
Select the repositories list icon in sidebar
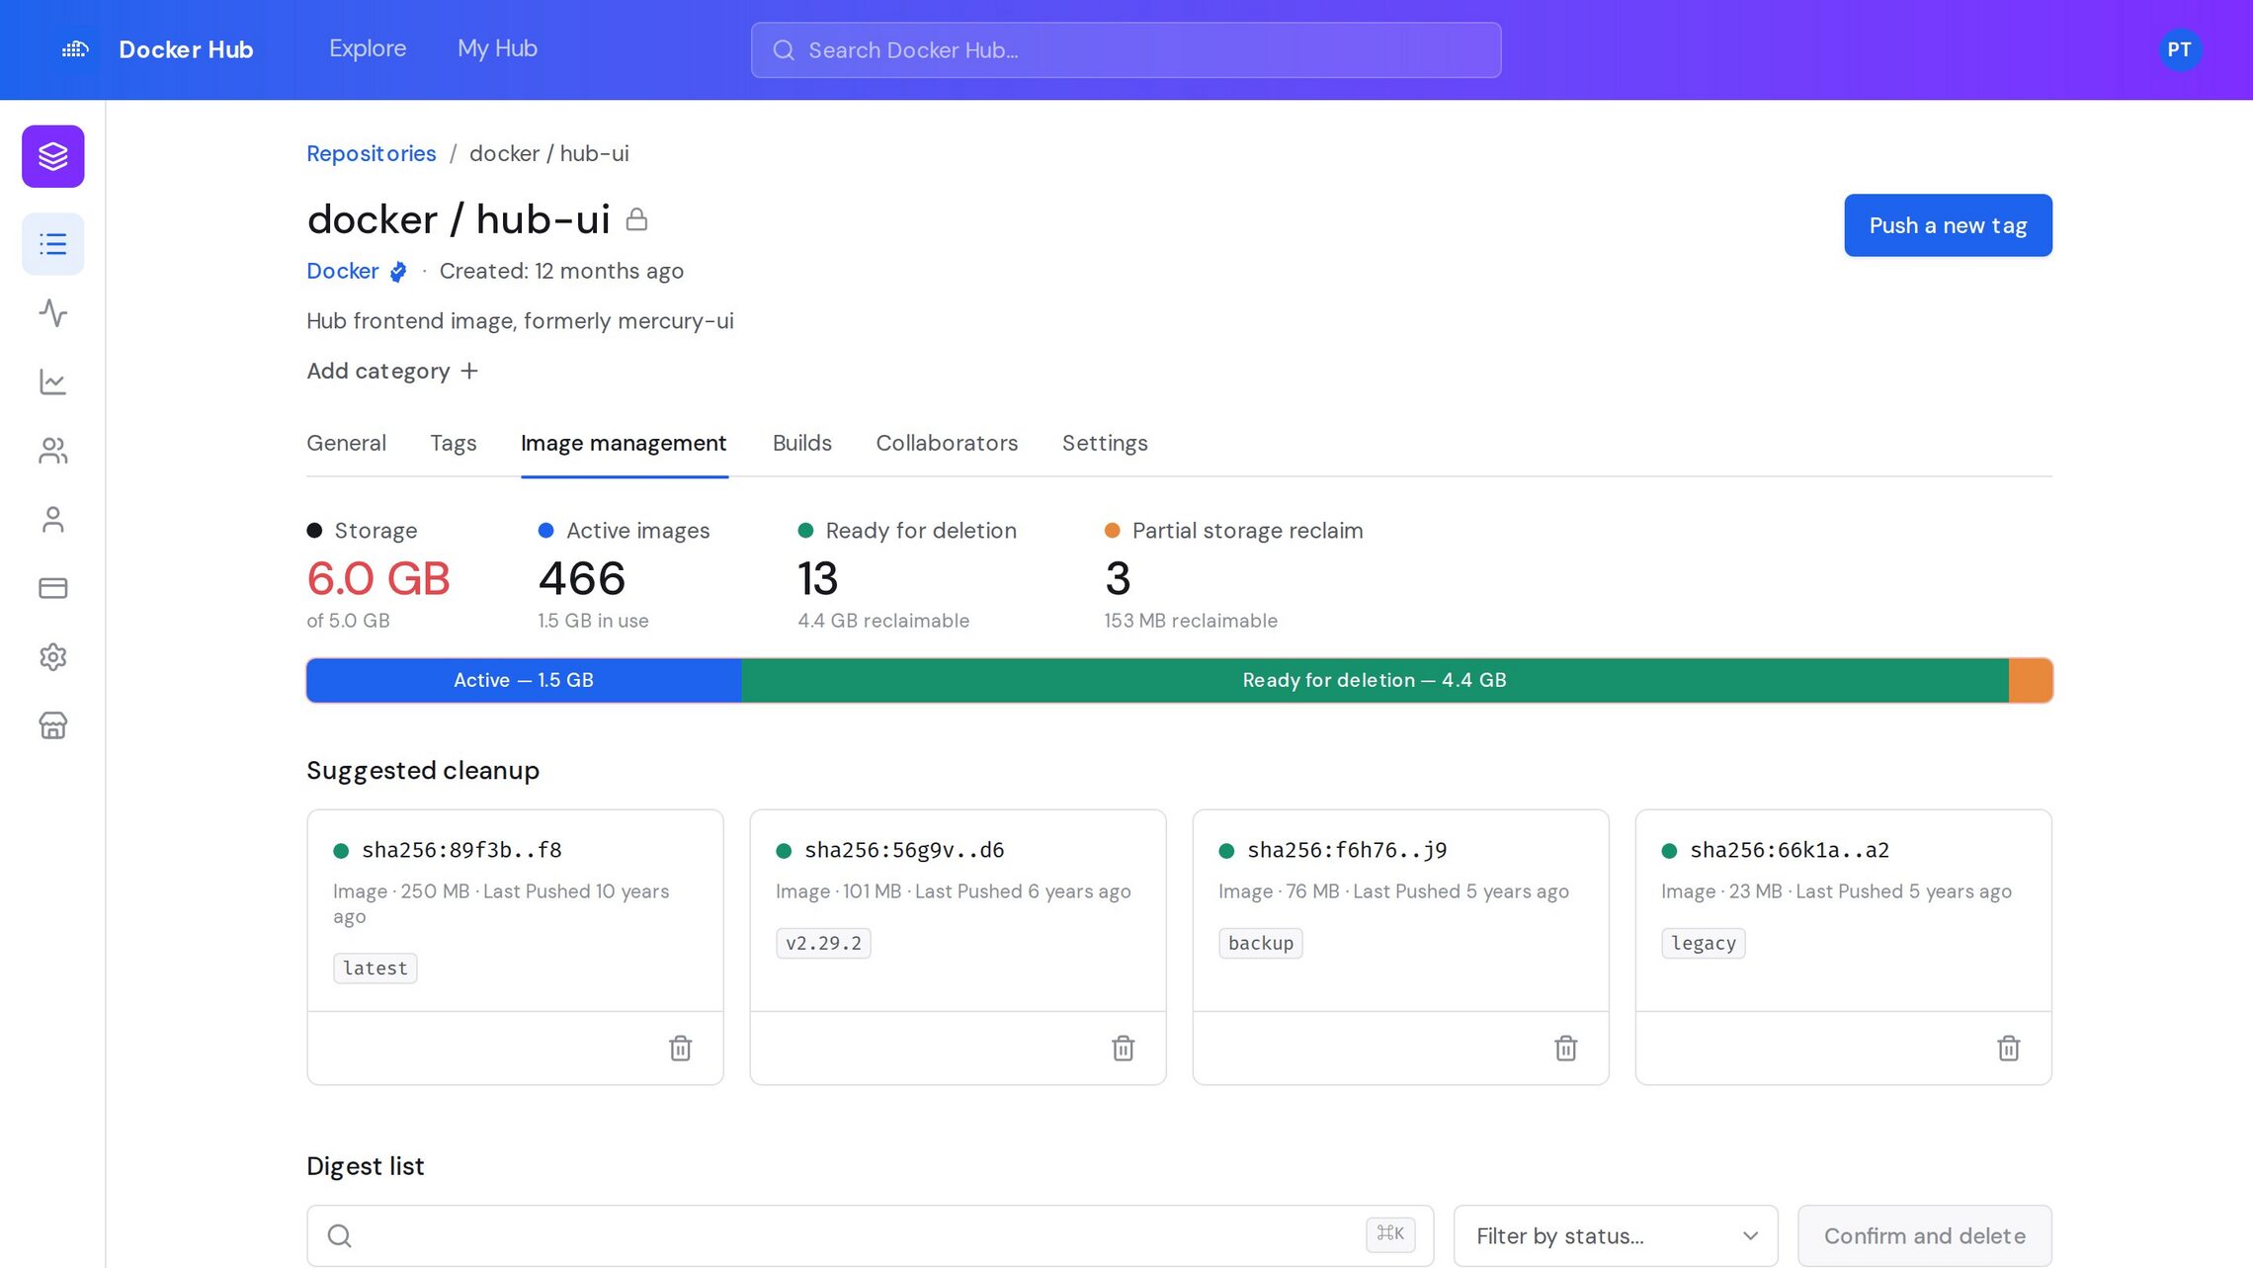[53, 244]
